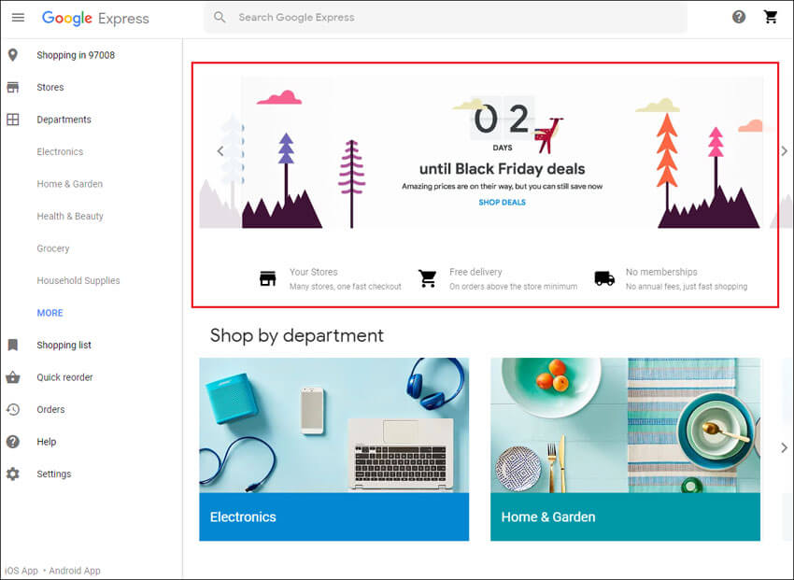The height and width of the screenshot is (580, 794).
Task: Open Quick reorder
Action: tap(64, 377)
